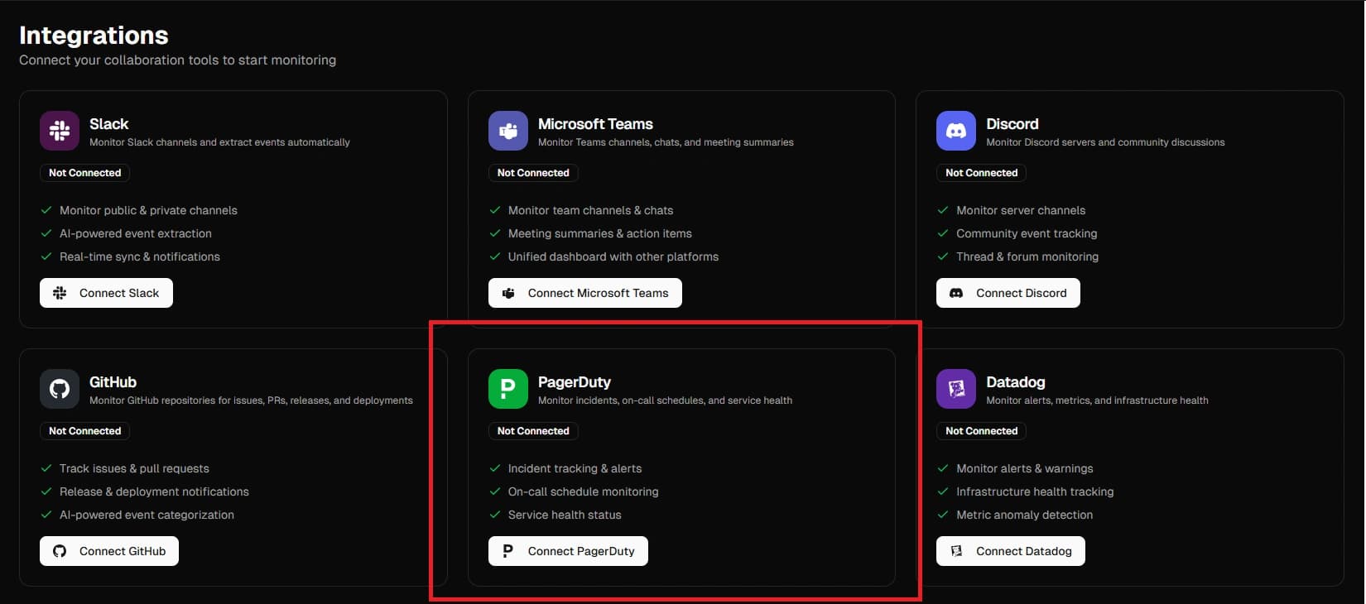Viewport: 1366px width, 604px height.
Task: Click GitHub's Not Connected badge
Action: pos(85,431)
